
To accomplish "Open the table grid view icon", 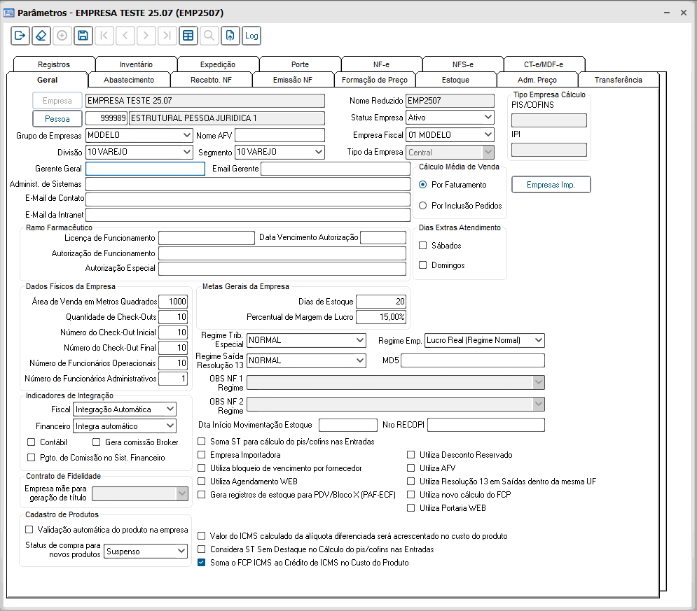I will click(x=187, y=36).
